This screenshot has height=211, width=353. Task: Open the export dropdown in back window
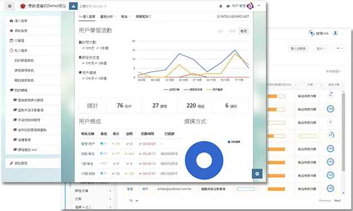tap(321, 48)
